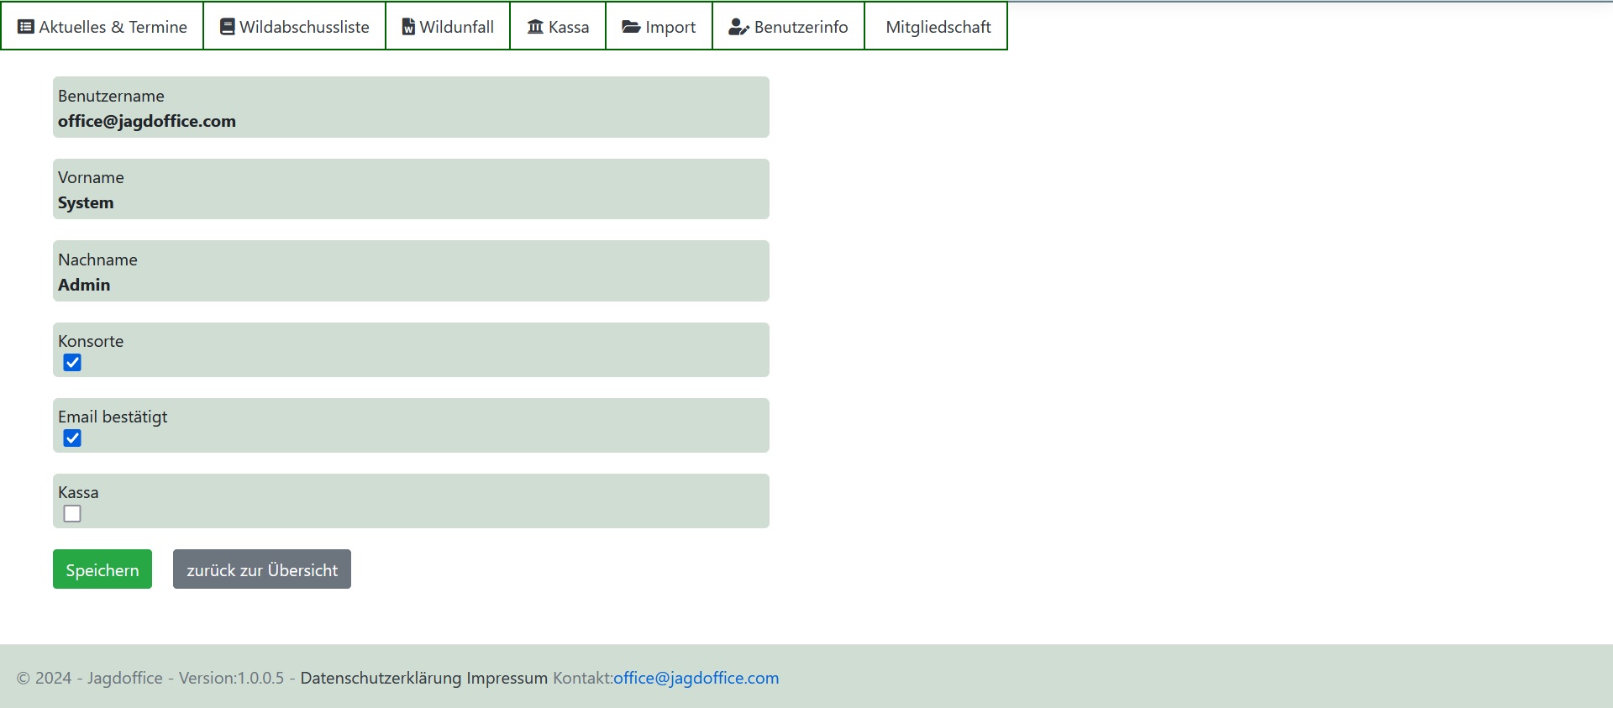Open the Aktuelles & Termine menu text
1613x708 pixels.
click(113, 27)
